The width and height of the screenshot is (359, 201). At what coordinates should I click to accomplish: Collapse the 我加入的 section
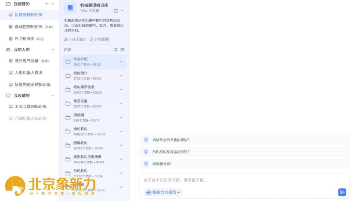click(x=53, y=50)
